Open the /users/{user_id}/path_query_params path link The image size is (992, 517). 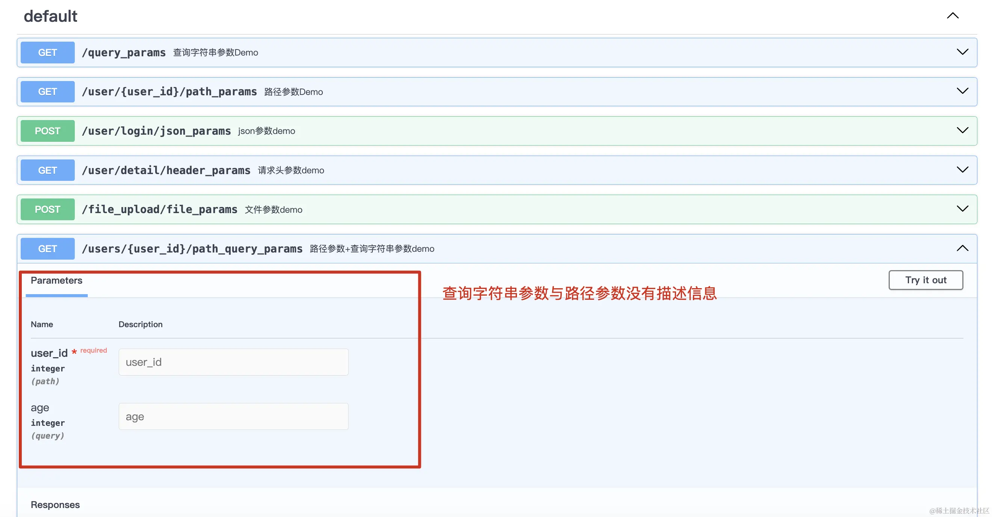192,249
